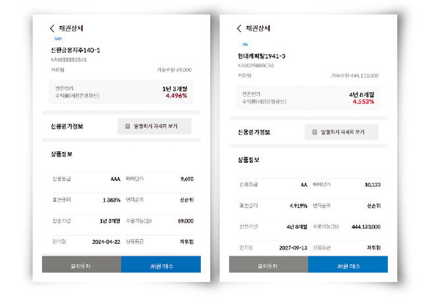Select credit grade AA in product info table

(304, 185)
